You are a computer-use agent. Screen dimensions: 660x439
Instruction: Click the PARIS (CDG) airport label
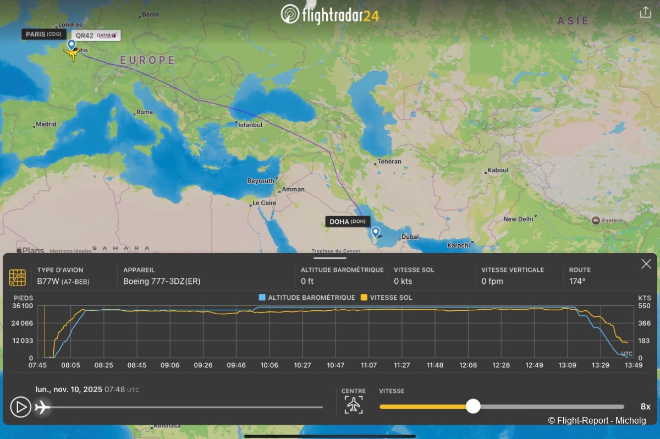44,34
